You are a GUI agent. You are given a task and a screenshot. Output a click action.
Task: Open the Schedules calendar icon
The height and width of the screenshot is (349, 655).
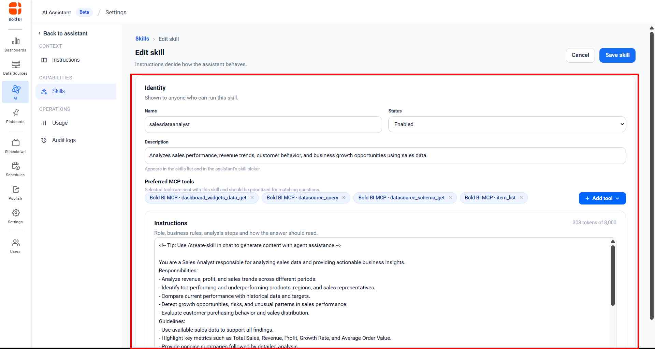pyautogui.click(x=15, y=166)
